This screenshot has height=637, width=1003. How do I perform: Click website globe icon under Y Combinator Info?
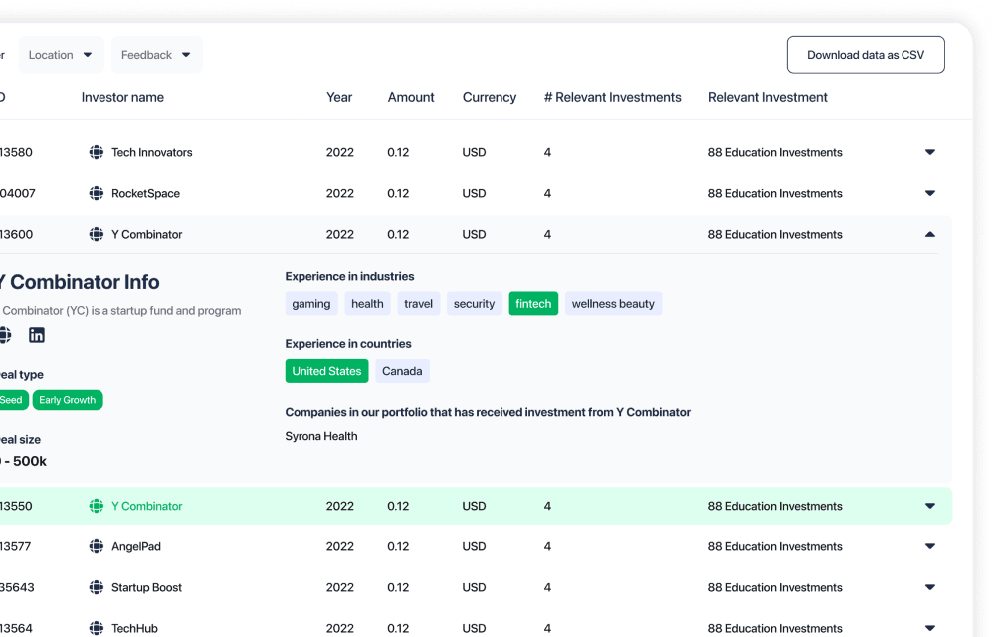(5, 335)
